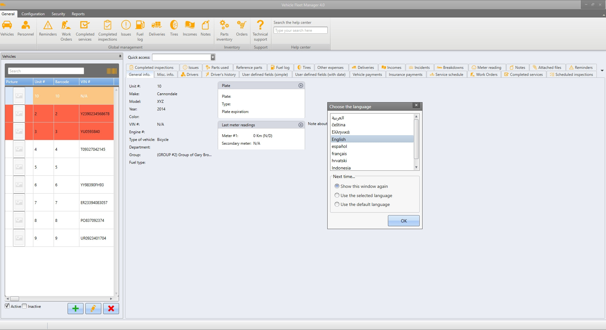Delete vehicle using red X button
This screenshot has width=606, height=330.
coord(111,308)
